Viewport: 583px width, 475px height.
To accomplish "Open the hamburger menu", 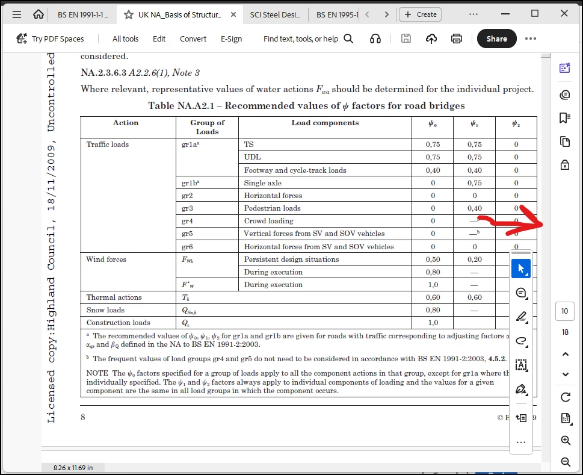I will (17, 14).
